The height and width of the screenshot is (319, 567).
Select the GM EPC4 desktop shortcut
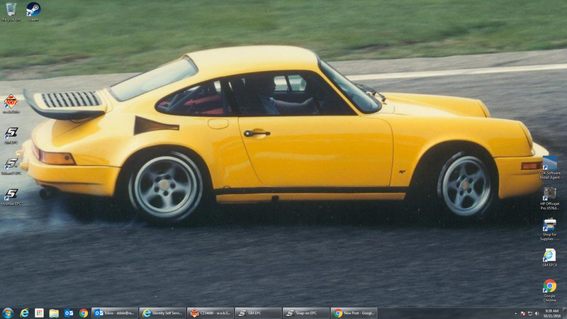[x=550, y=257]
